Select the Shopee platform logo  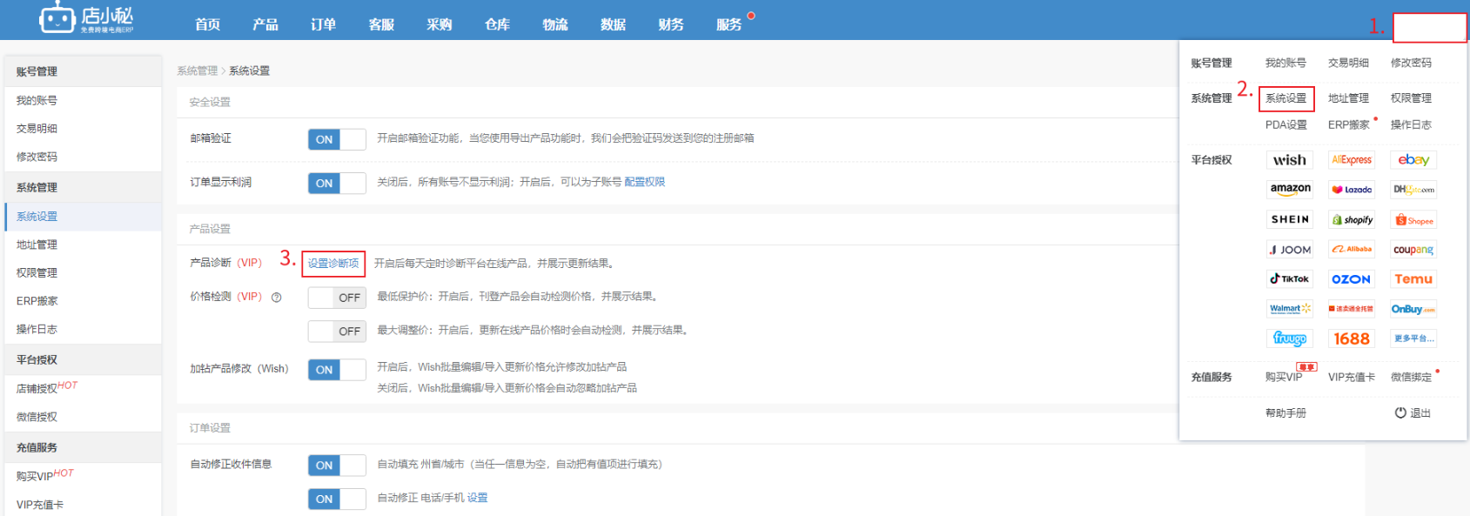(1413, 220)
